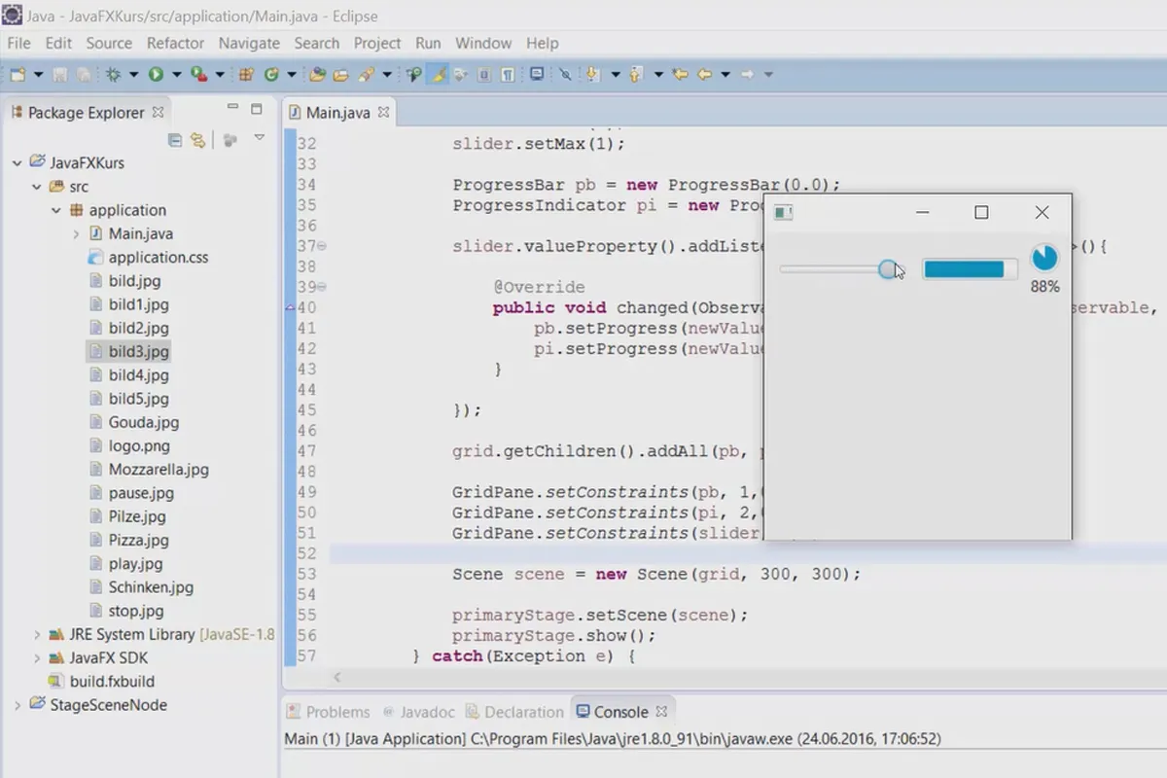Viewport: 1167px width, 778px height.
Task: Click the New file toolbar icon
Action: [18, 74]
